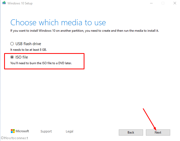Click the Microsoft logo
Viewport: 180px width, 141px height.
(20, 131)
